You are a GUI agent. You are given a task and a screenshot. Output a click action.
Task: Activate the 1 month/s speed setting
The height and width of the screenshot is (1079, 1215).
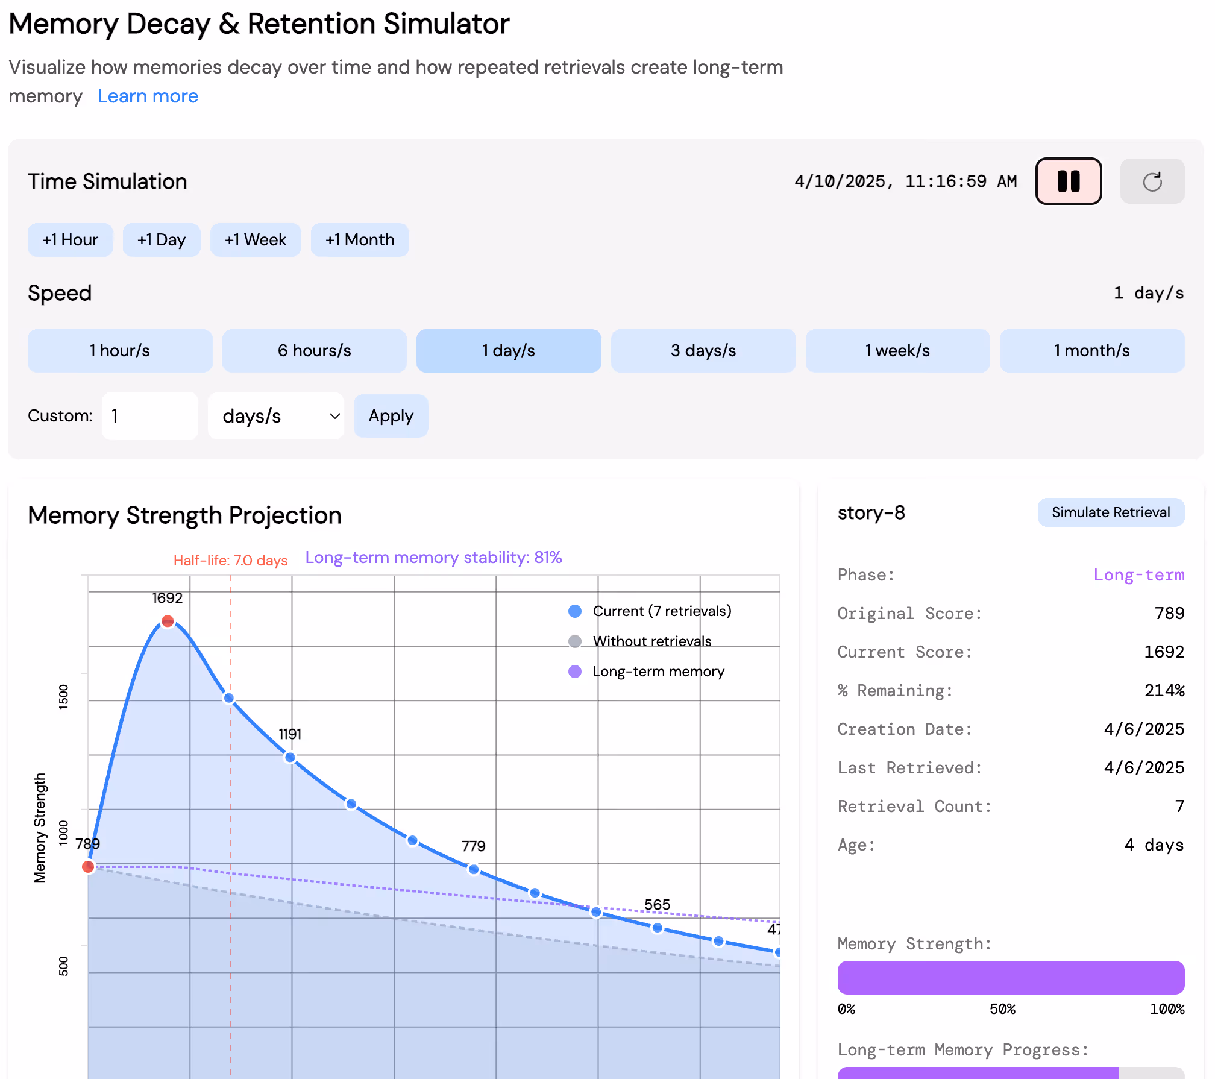point(1091,350)
